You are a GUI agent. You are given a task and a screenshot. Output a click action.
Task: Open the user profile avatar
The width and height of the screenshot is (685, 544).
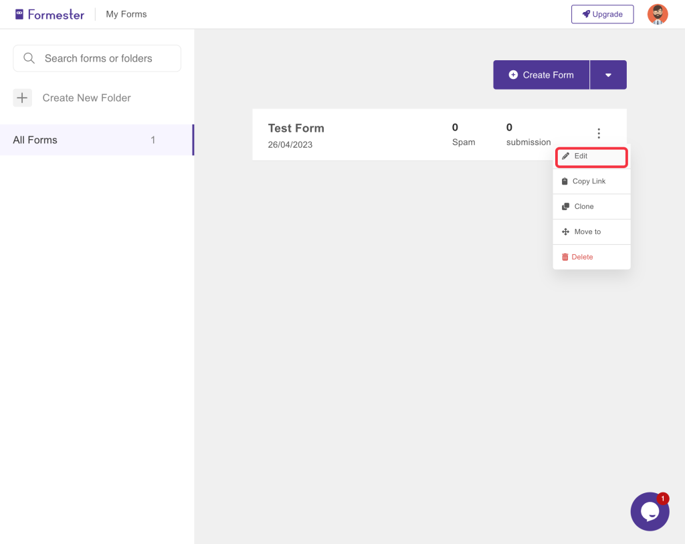pyautogui.click(x=657, y=14)
